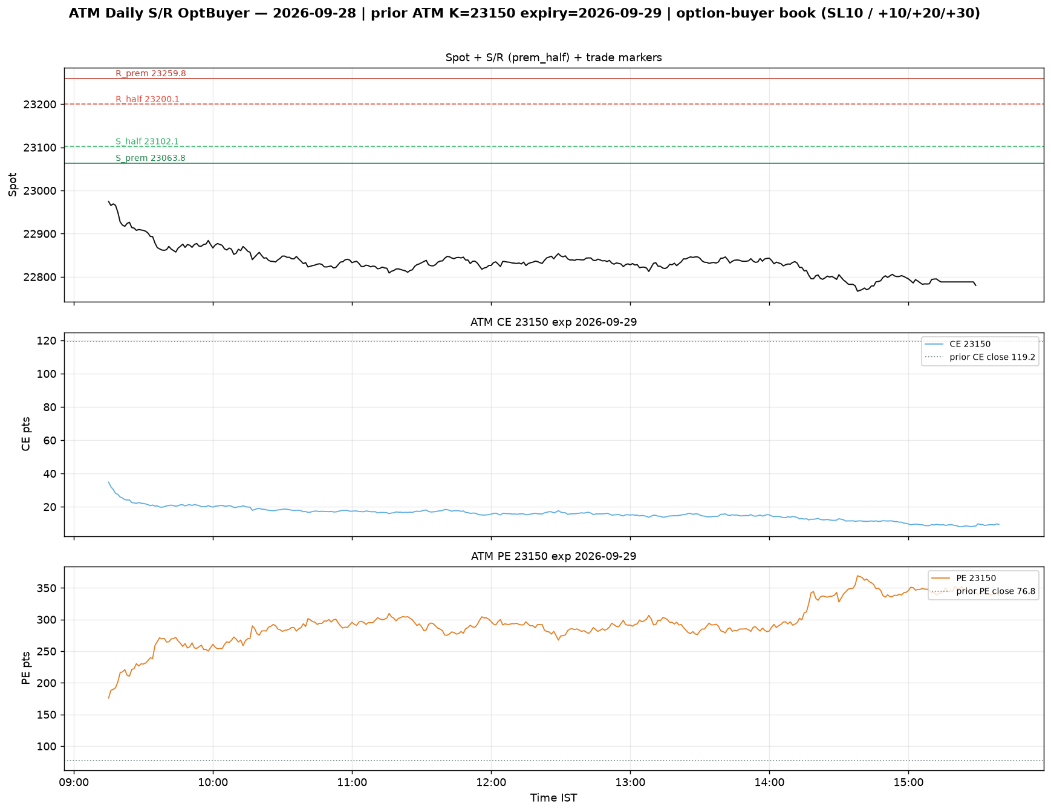Click the 'PE pts' y-axis label
The height and width of the screenshot is (812, 1051).
pyautogui.click(x=25, y=668)
